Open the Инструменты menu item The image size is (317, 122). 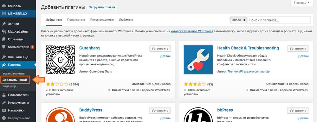click(x=18, y=103)
